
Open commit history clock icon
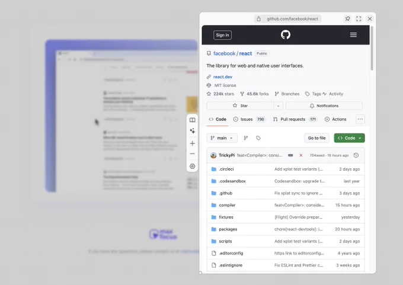356,155
